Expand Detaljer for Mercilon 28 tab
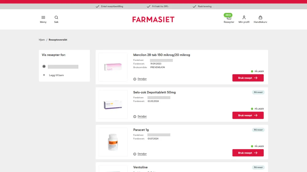The height and width of the screenshot is (172, 307). pyautogui.click(x=142, y=79)
